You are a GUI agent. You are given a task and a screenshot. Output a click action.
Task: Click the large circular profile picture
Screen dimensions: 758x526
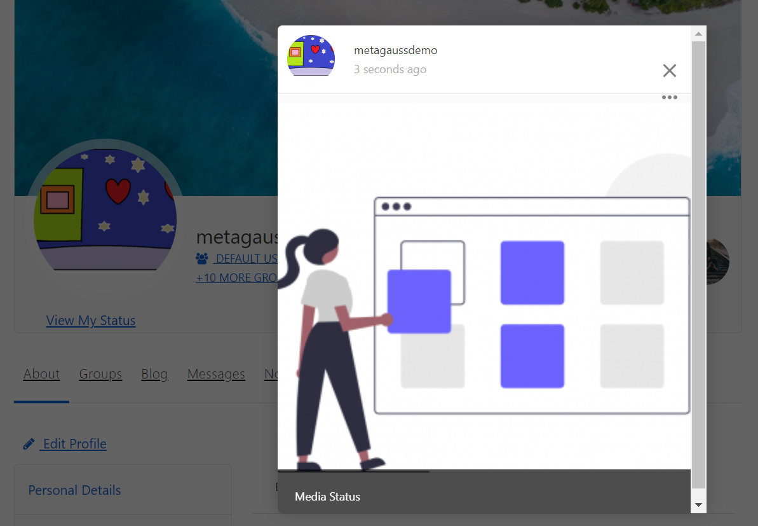[x=105, y=210]
